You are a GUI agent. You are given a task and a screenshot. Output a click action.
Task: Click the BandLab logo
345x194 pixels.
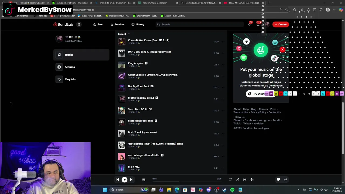(63, 25)
